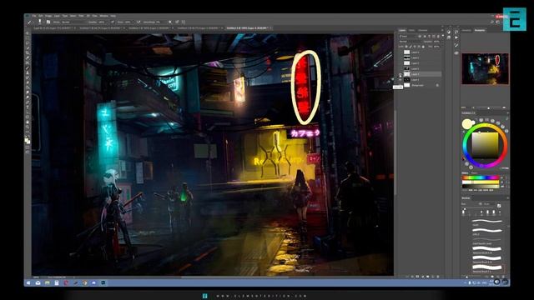Toggle pressure for opacity in options bar
The width and height of the screenshot is (534, 300).
(113, 22)
